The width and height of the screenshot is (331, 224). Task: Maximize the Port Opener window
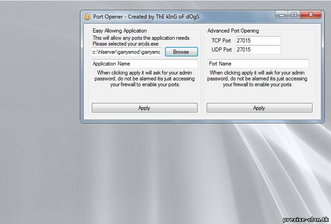point(294,15)
